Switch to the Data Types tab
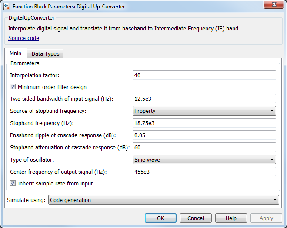The width and height of the screenshot is (287, 228). pyautogui.click(x=46, y=53)
